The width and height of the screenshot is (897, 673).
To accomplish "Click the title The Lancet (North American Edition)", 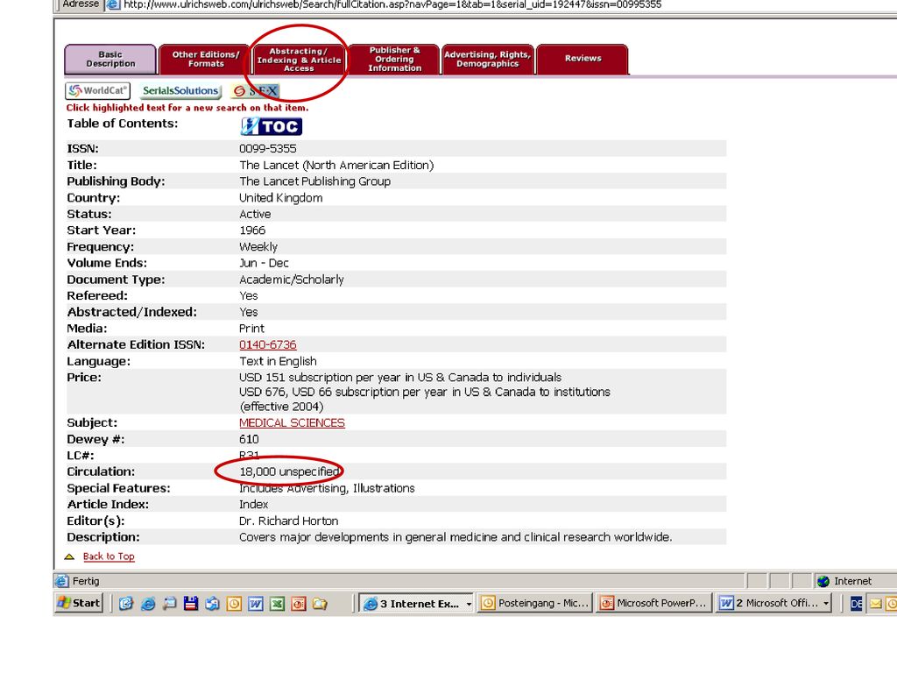I will pos(336,166).
